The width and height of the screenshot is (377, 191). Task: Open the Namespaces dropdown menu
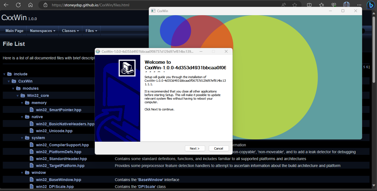click(x=42, y=31)
